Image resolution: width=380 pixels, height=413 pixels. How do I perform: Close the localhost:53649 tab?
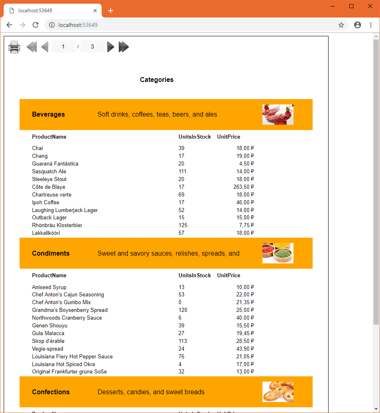pyautogui.click(x=95, y=11)
